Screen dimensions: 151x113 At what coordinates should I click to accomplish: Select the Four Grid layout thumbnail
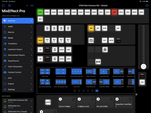tap(45, 72)
